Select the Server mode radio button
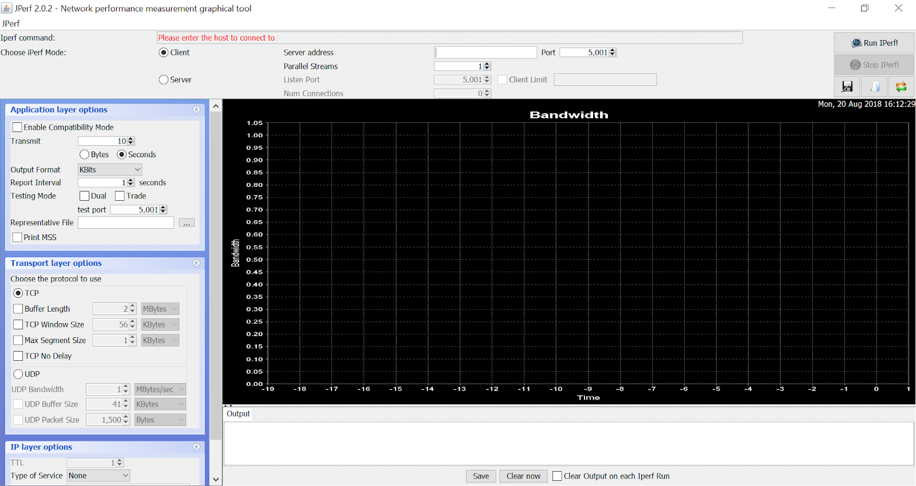916x486 pixels. 164,80
